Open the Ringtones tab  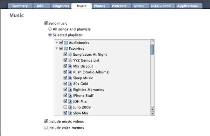pos(61,6)
